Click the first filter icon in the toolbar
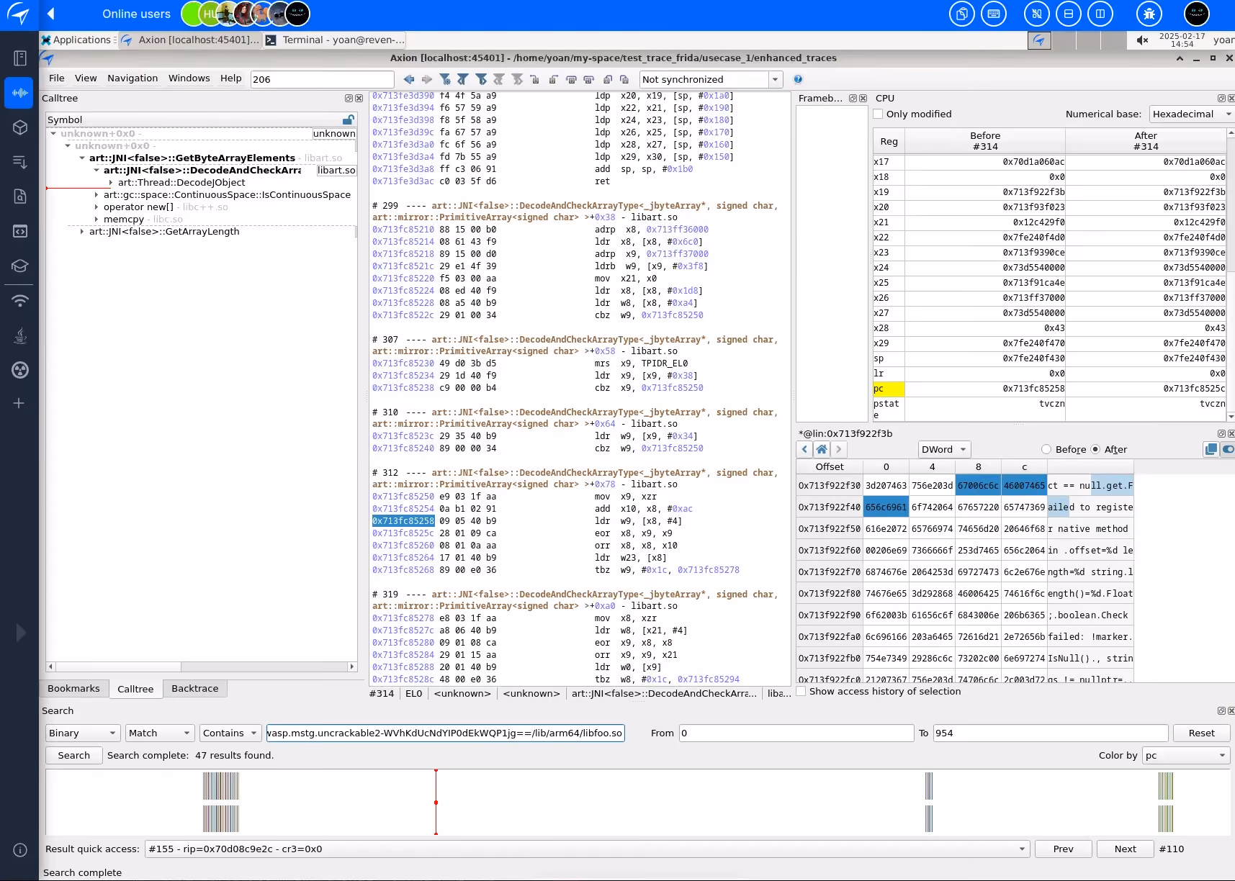Viewport: 1235px width, 881px height. point(445,79)
